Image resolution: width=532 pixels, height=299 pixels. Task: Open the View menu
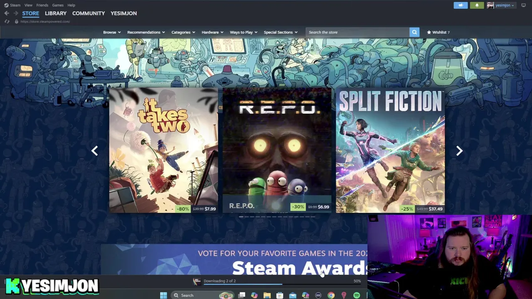pyautogui.click(x=28, y=5)
